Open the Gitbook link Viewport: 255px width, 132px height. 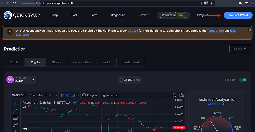tap(133, 31)
